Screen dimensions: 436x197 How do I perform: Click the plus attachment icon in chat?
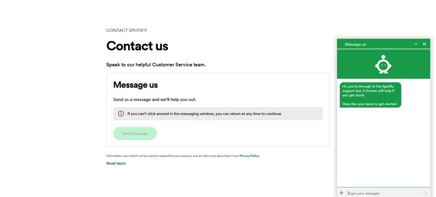click(x=341, y=193)
